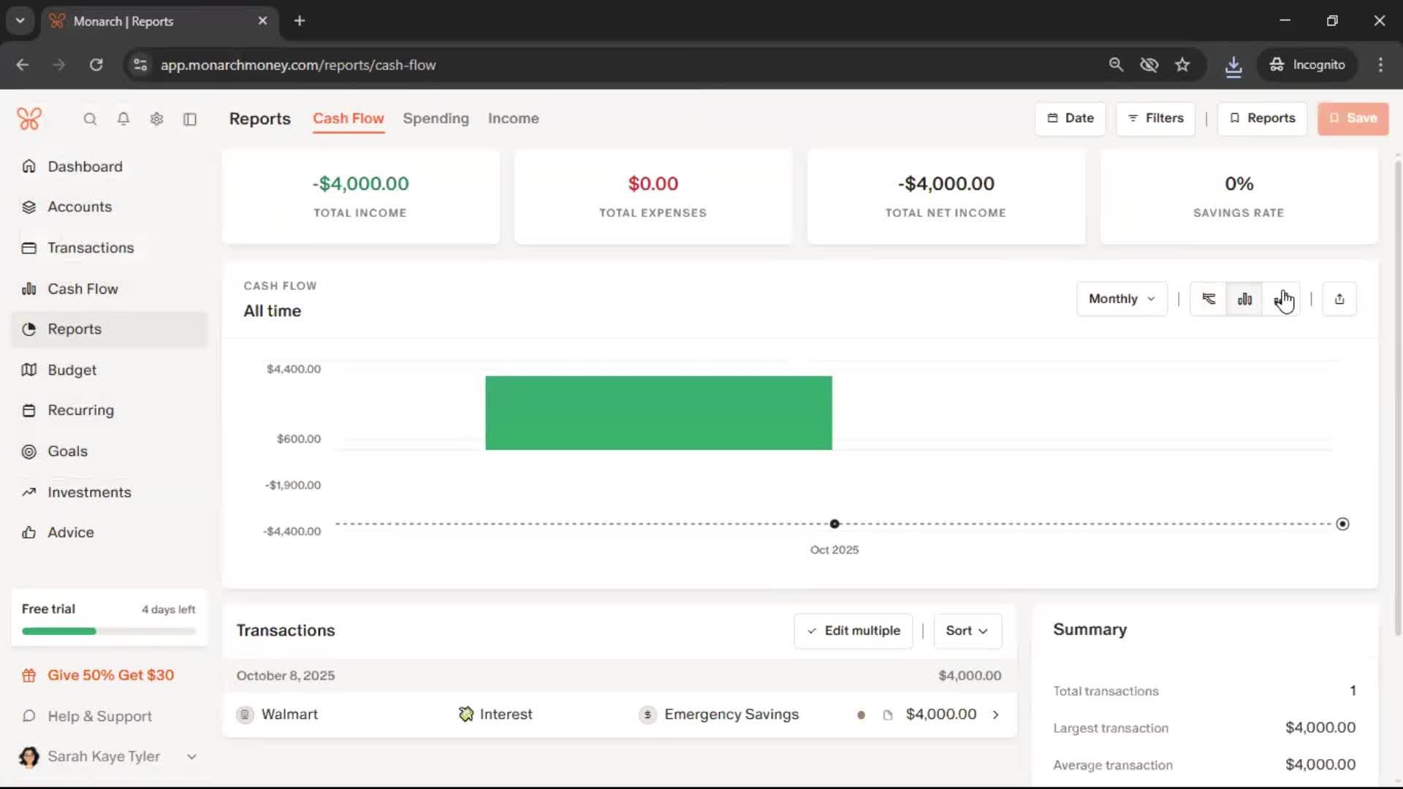Click the Monarch butterfly logo

29,118
